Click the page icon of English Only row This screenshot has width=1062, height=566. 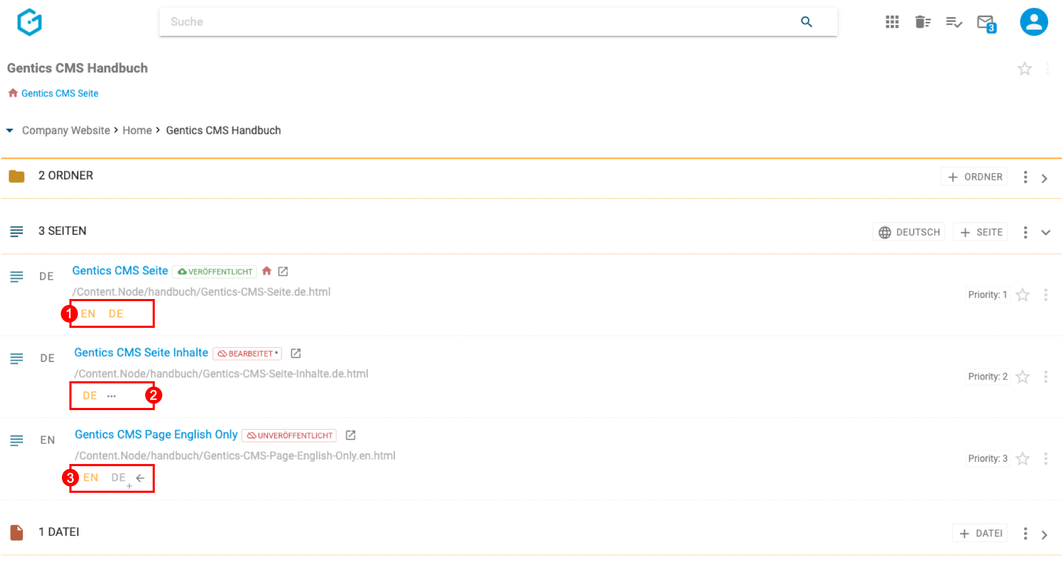click(x=17, y=440)
